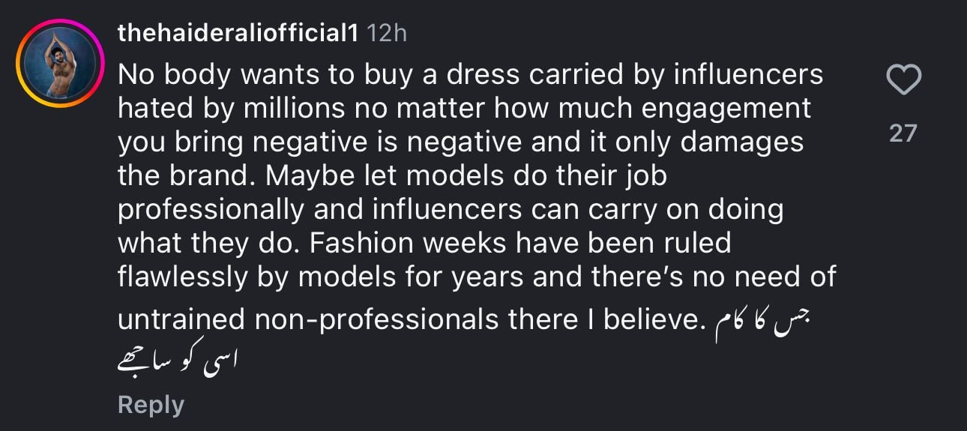Click line beginning 'professionally and influencers'

[450, 209]
